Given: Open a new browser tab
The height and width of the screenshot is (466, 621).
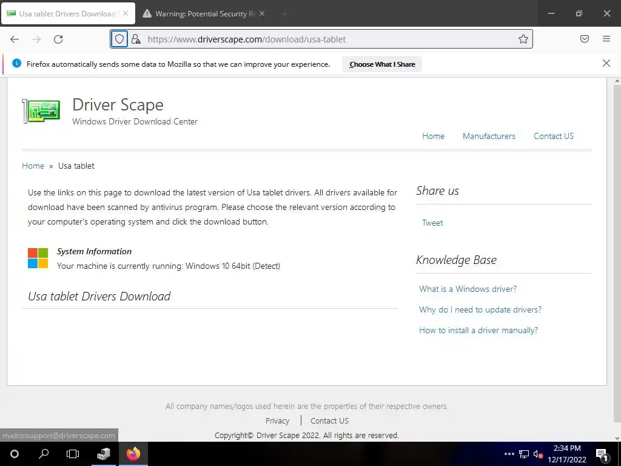Looking at the screenshot, I should click(x=284, y=14).
